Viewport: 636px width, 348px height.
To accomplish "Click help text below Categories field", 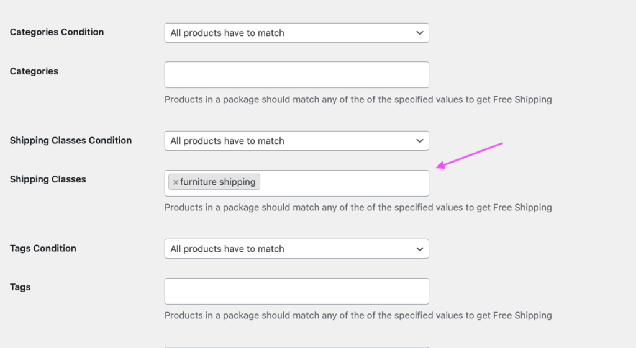I will [358, 99].
